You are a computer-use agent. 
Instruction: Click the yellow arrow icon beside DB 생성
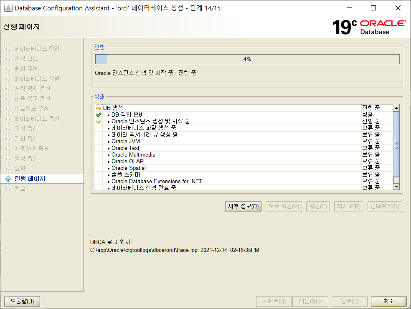[x=99, y=108]
